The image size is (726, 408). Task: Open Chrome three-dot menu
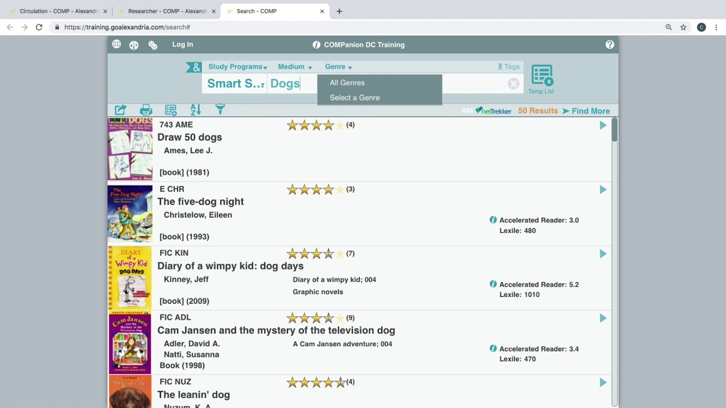pyautogui.click(x=716, y=27)
